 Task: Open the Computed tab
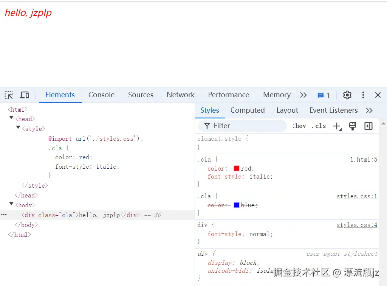(x=248, y=110)
